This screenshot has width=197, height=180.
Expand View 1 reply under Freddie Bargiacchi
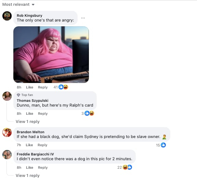pos(27,176)
